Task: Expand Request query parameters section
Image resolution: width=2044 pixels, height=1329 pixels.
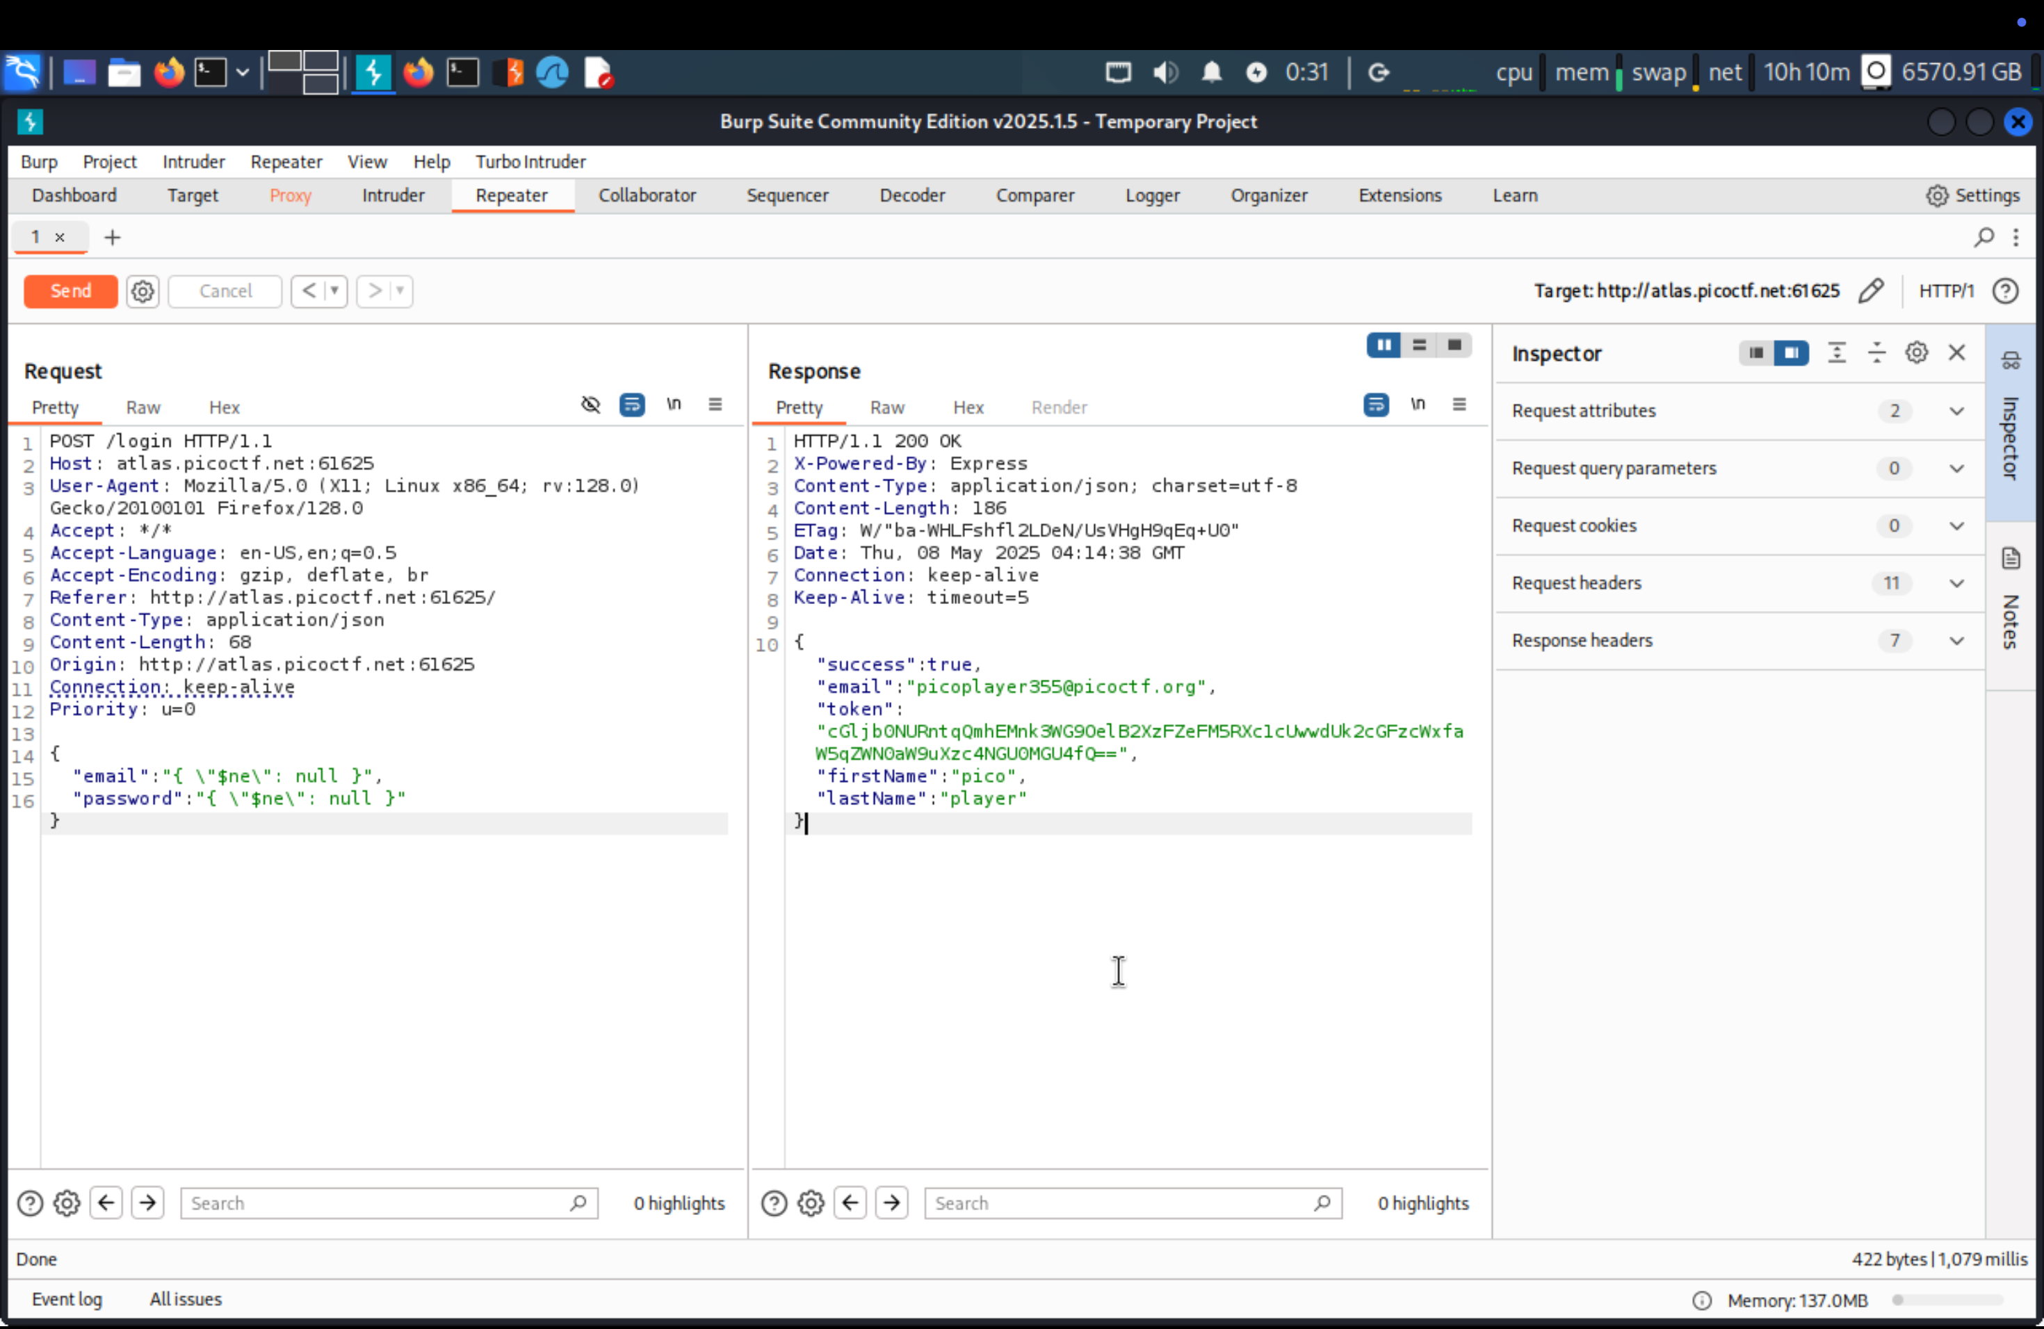Action: click(x=1739, y=468)
